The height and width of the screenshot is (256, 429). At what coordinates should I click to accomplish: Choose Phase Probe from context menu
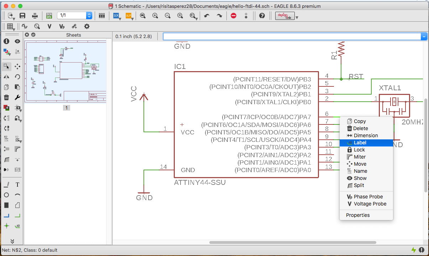[366, 197]
